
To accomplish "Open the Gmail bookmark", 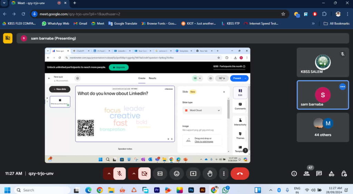I will point(80,23).
